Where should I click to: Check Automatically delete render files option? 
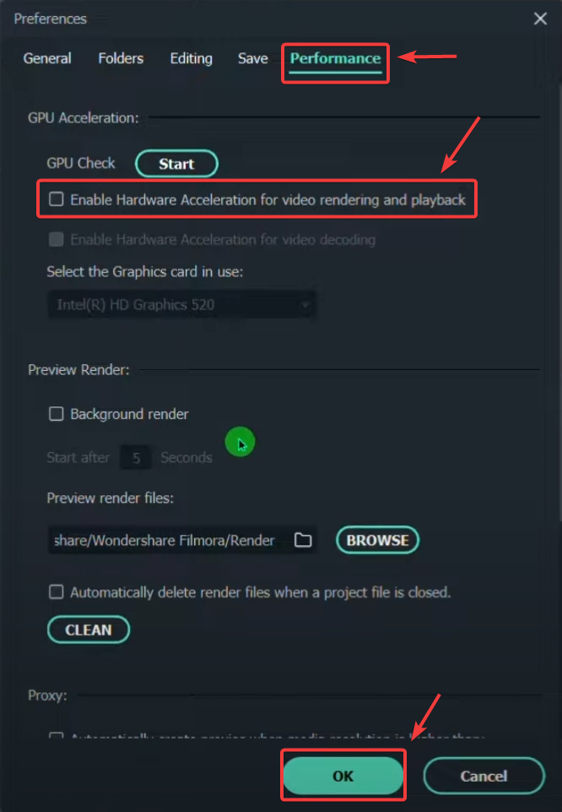point(56,592)
